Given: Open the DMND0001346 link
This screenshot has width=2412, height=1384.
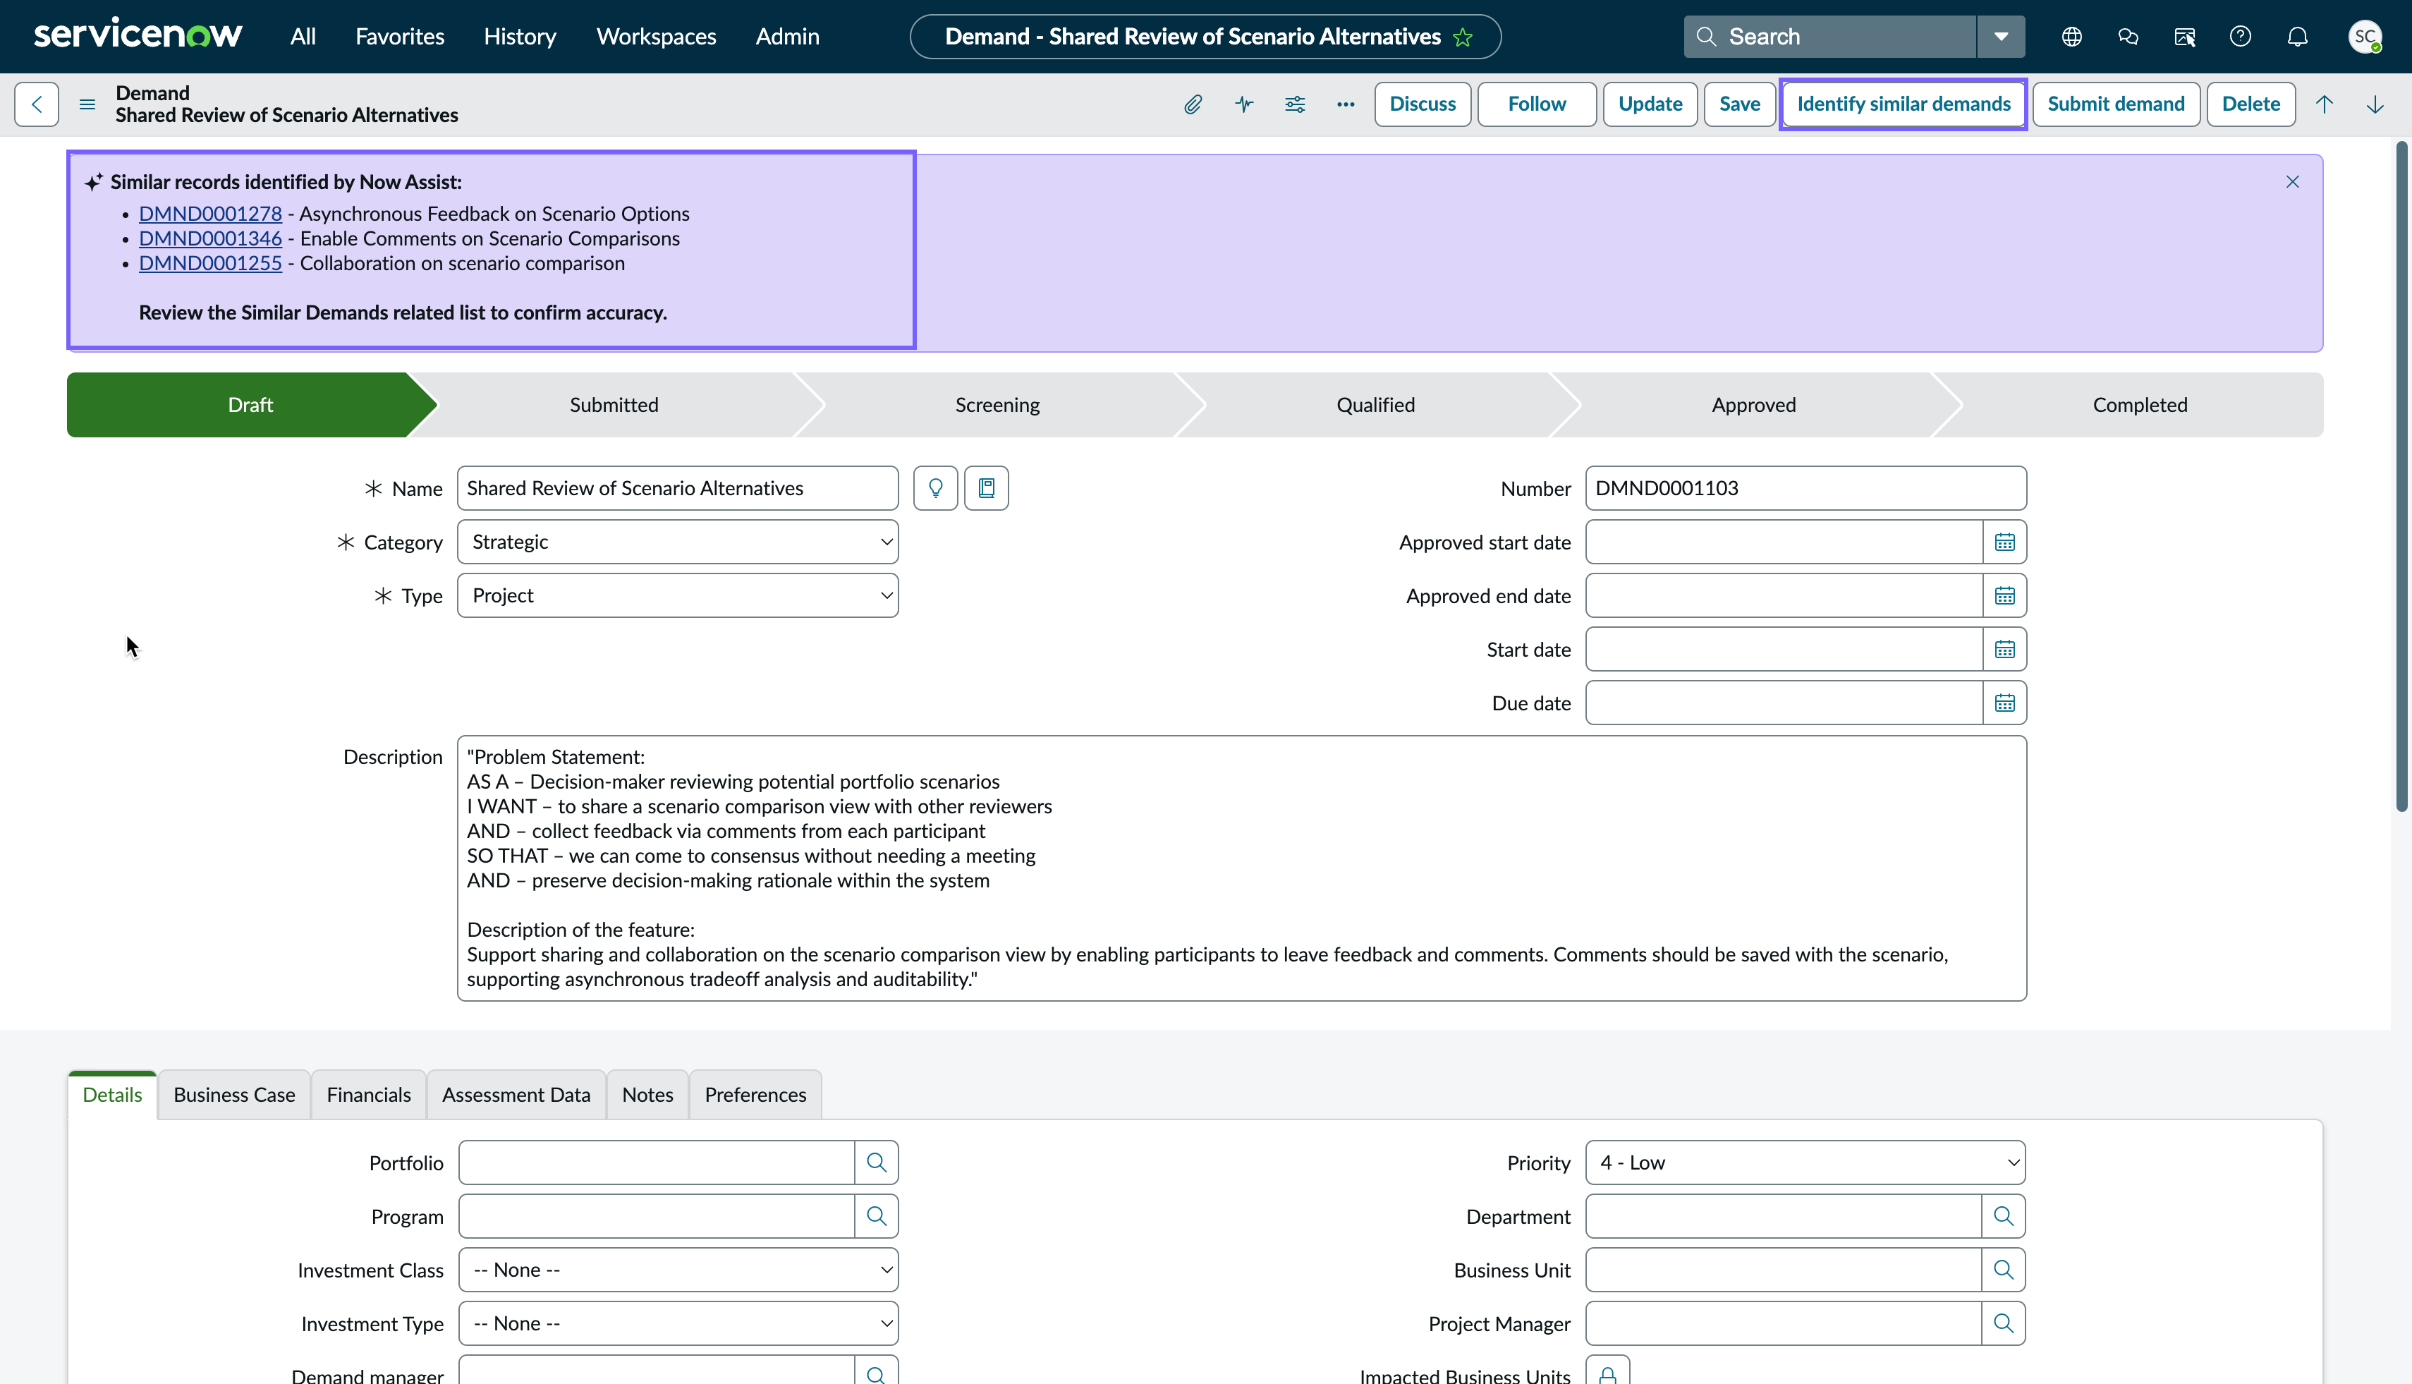Looking at the screenshot, I should 210,238.
